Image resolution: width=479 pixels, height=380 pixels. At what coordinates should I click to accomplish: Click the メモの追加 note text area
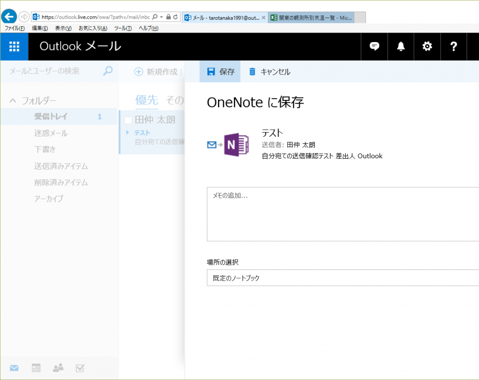click(x=343, y=214)
